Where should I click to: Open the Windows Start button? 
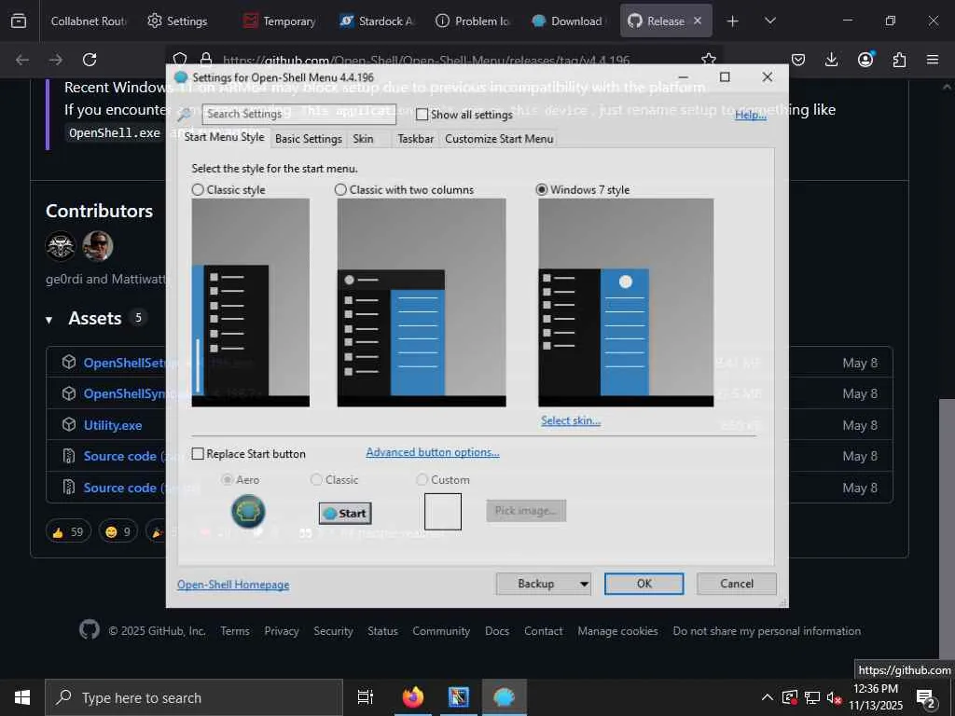[x=22, y=697]
